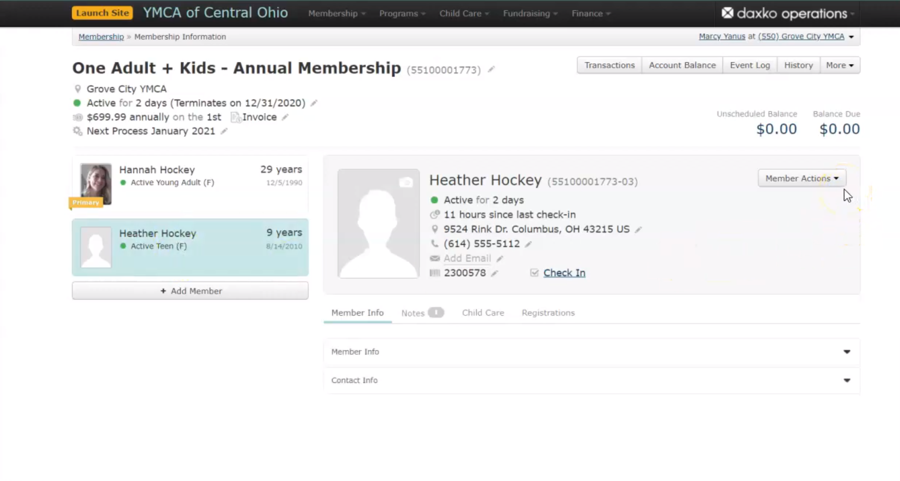Viewport: 900px width, 481px height.
Task: Open the Finance top menu
Action: click(591, 14)
